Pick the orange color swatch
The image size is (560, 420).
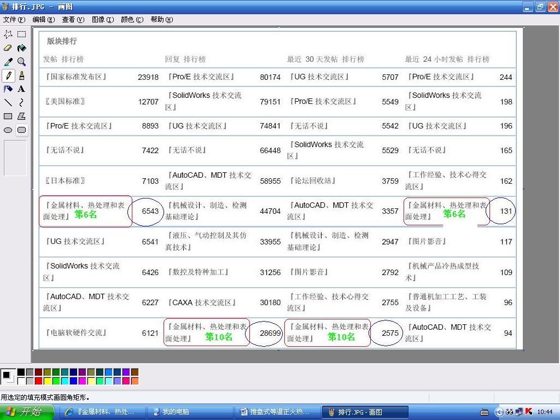click(x=135, y=381)
